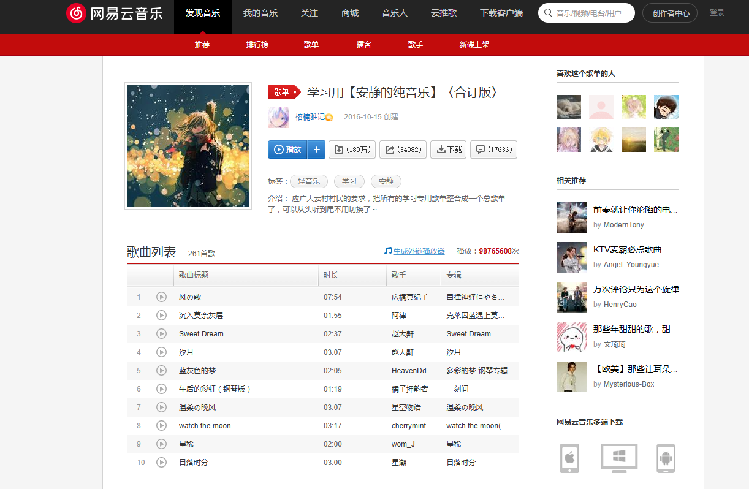Play track 3 Sweet Dream
The width and height of the screenshot is (749, 489).
161,334
